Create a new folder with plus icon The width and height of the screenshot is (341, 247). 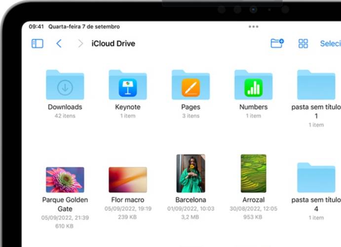tap(277, 43)
